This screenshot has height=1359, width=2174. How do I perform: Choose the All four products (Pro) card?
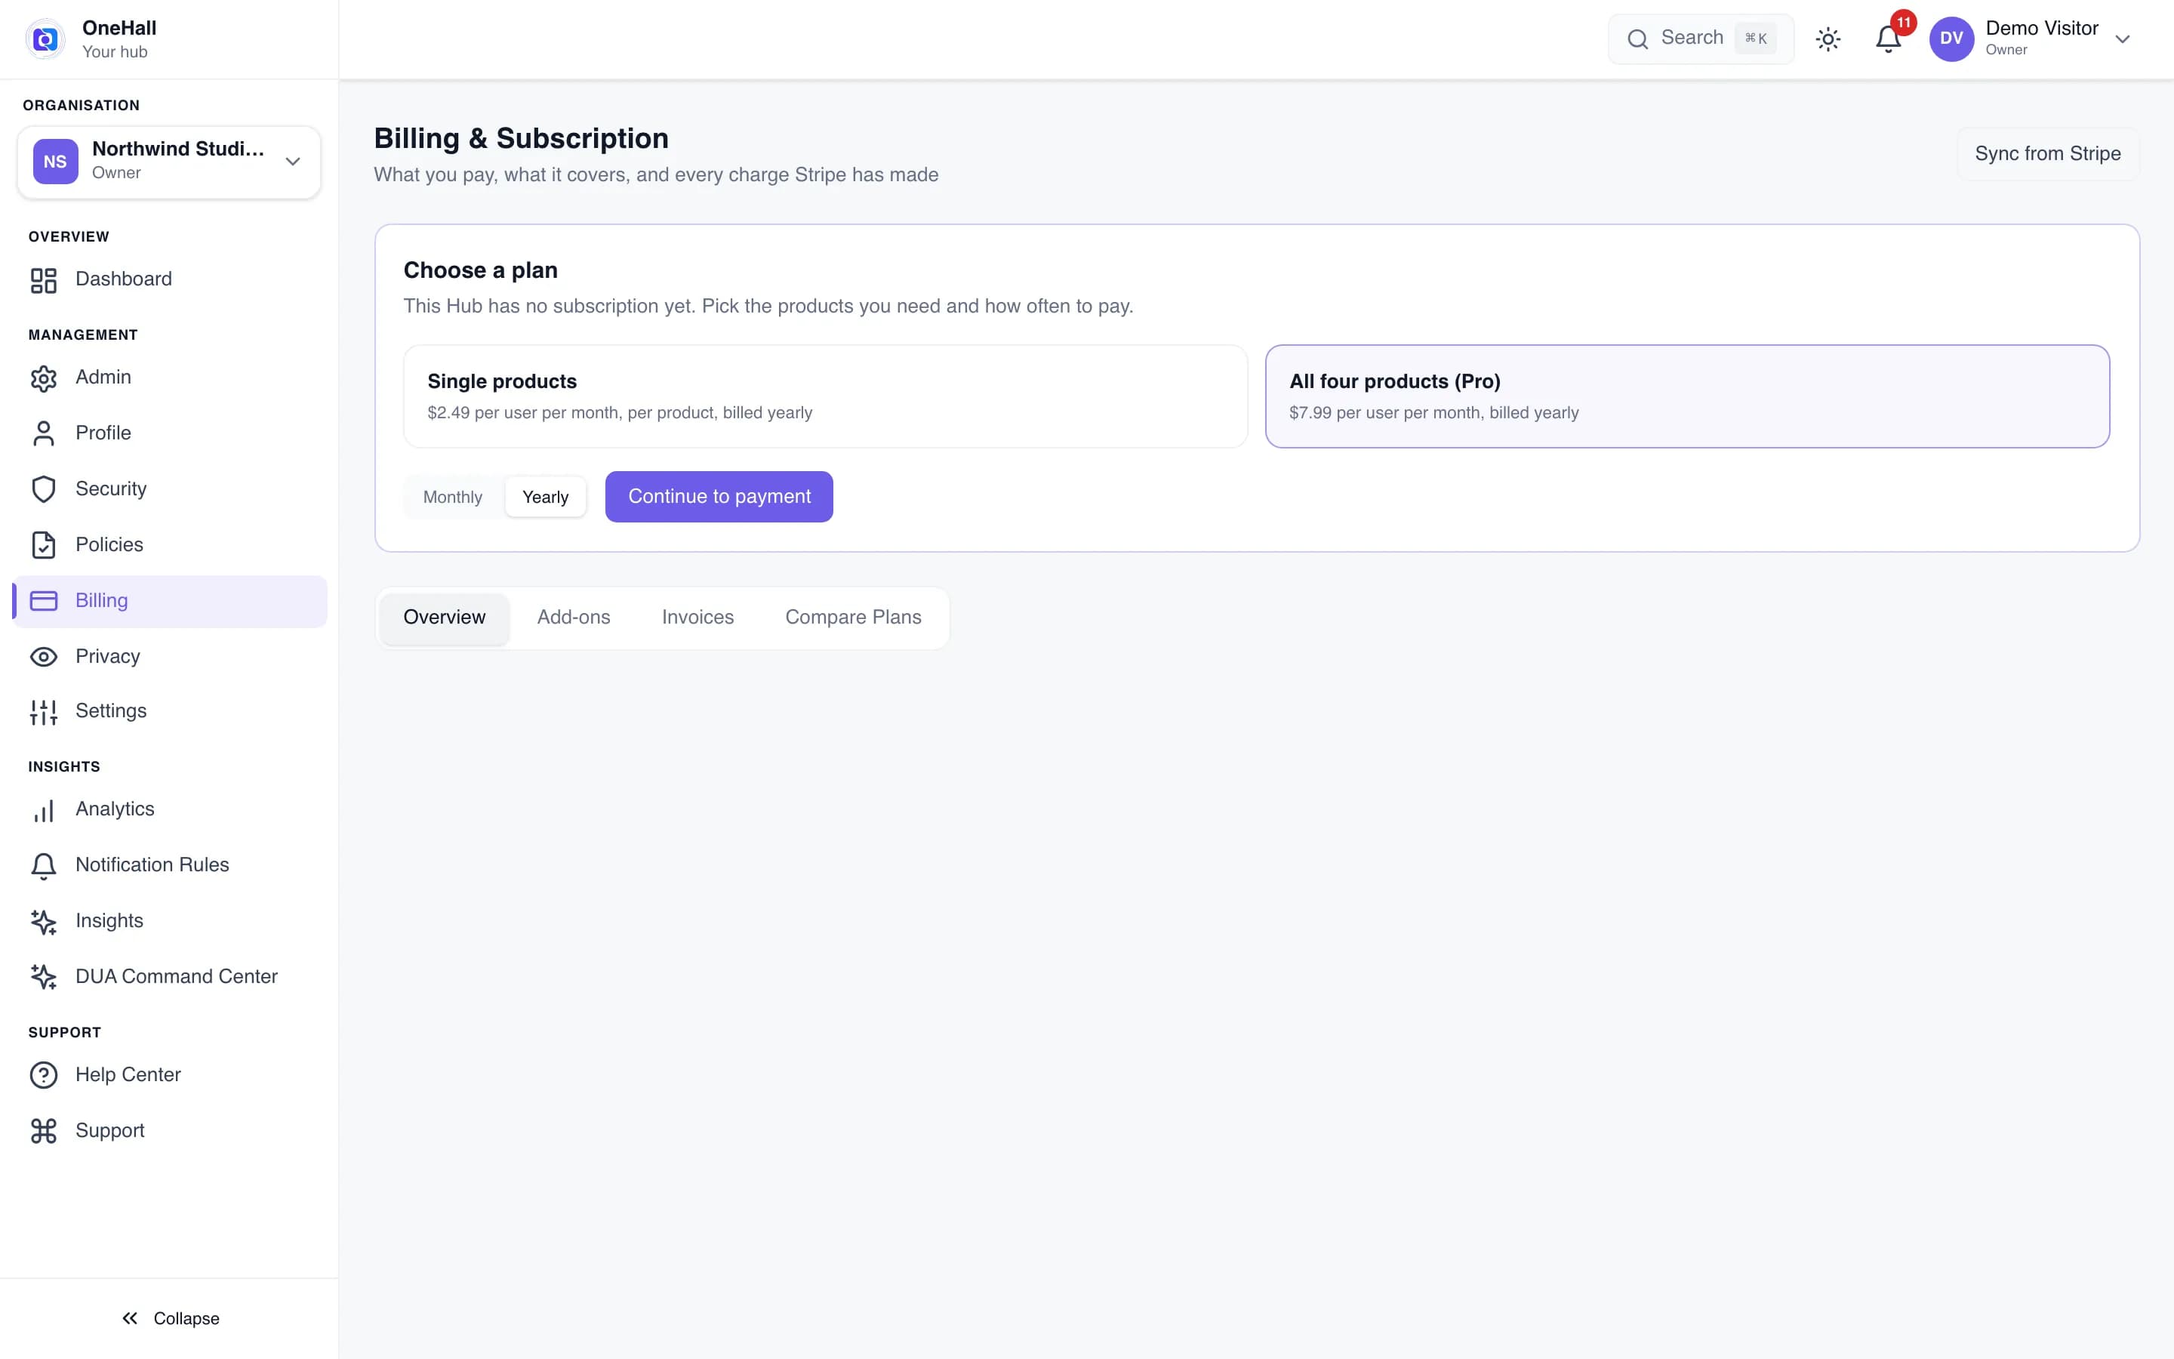point(1687,396)
